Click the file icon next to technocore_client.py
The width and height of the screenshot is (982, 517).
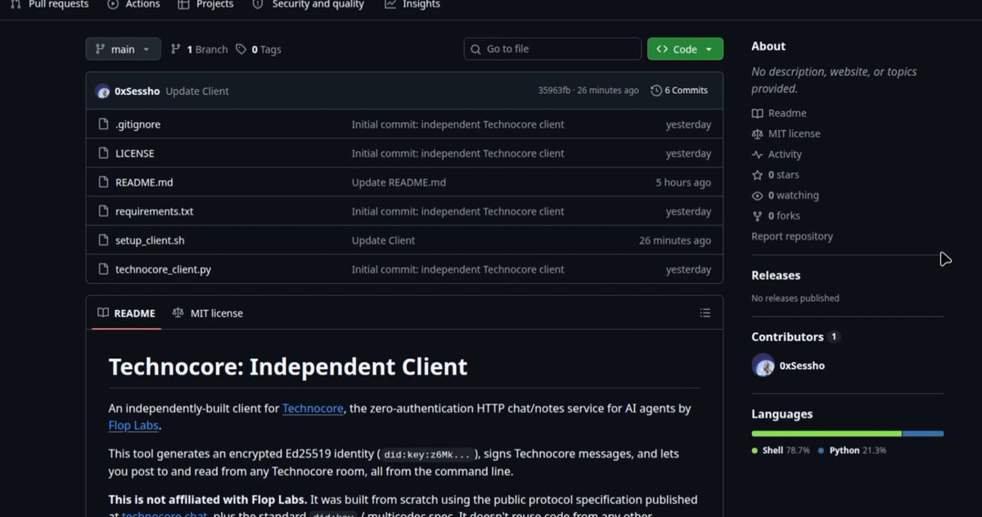pos(103,269)
